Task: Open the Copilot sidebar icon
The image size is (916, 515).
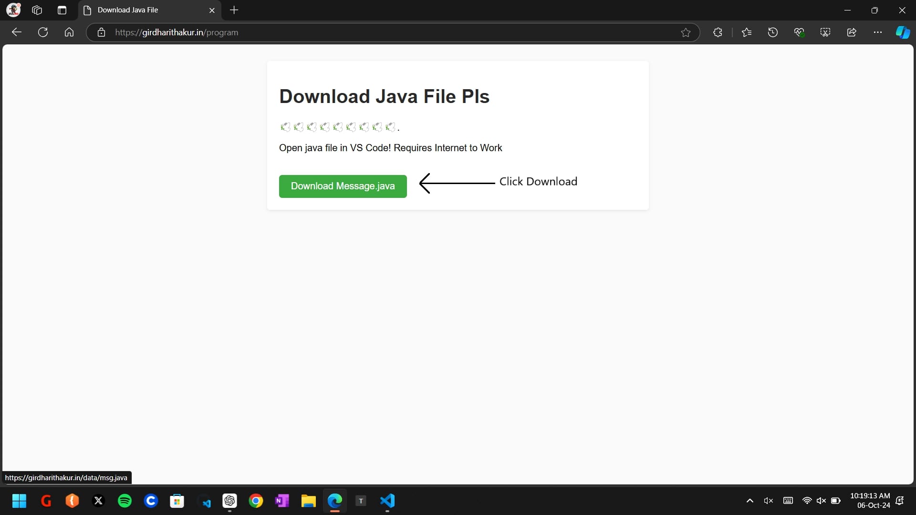Action: [x=903, y=32]
